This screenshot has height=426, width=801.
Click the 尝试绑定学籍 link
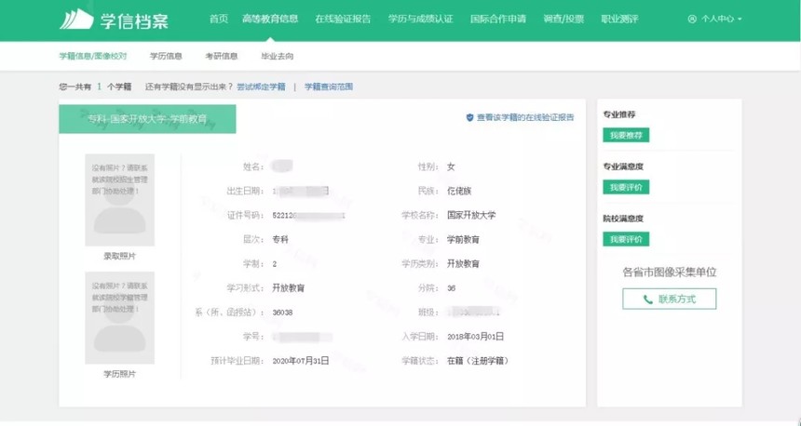[261, 87]
